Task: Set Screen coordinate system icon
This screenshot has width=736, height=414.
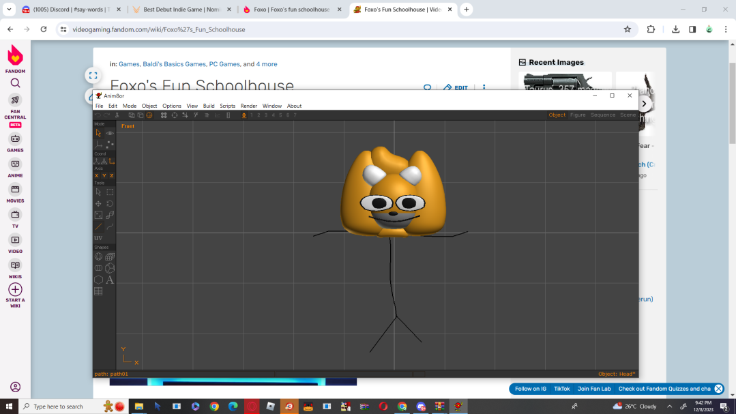Action: tap(112, 162)
